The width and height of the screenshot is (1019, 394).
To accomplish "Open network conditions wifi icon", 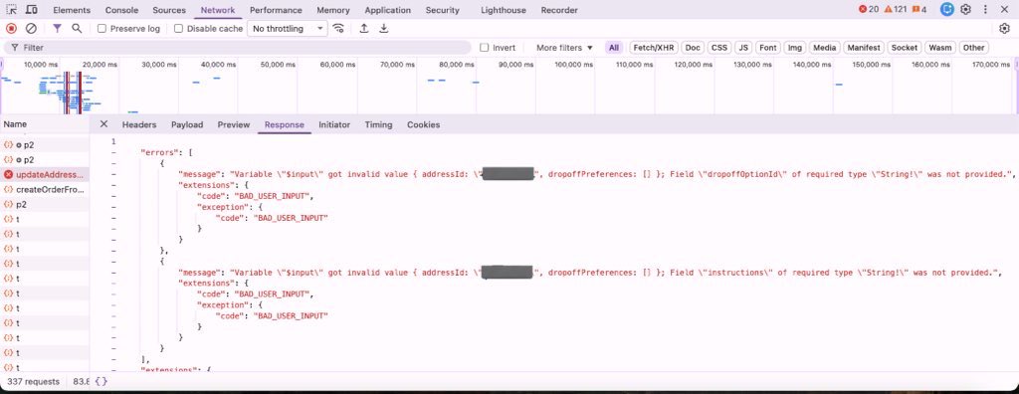I will tap(338, 29).
